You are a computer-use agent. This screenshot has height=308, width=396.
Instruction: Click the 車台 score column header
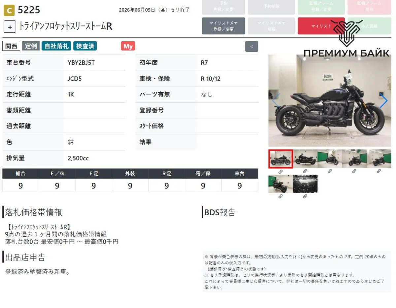(x=240, y=174)
